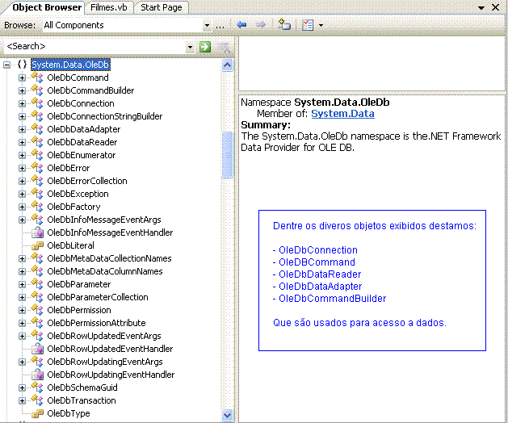Click the Clear Search icon

pos(224,48)
